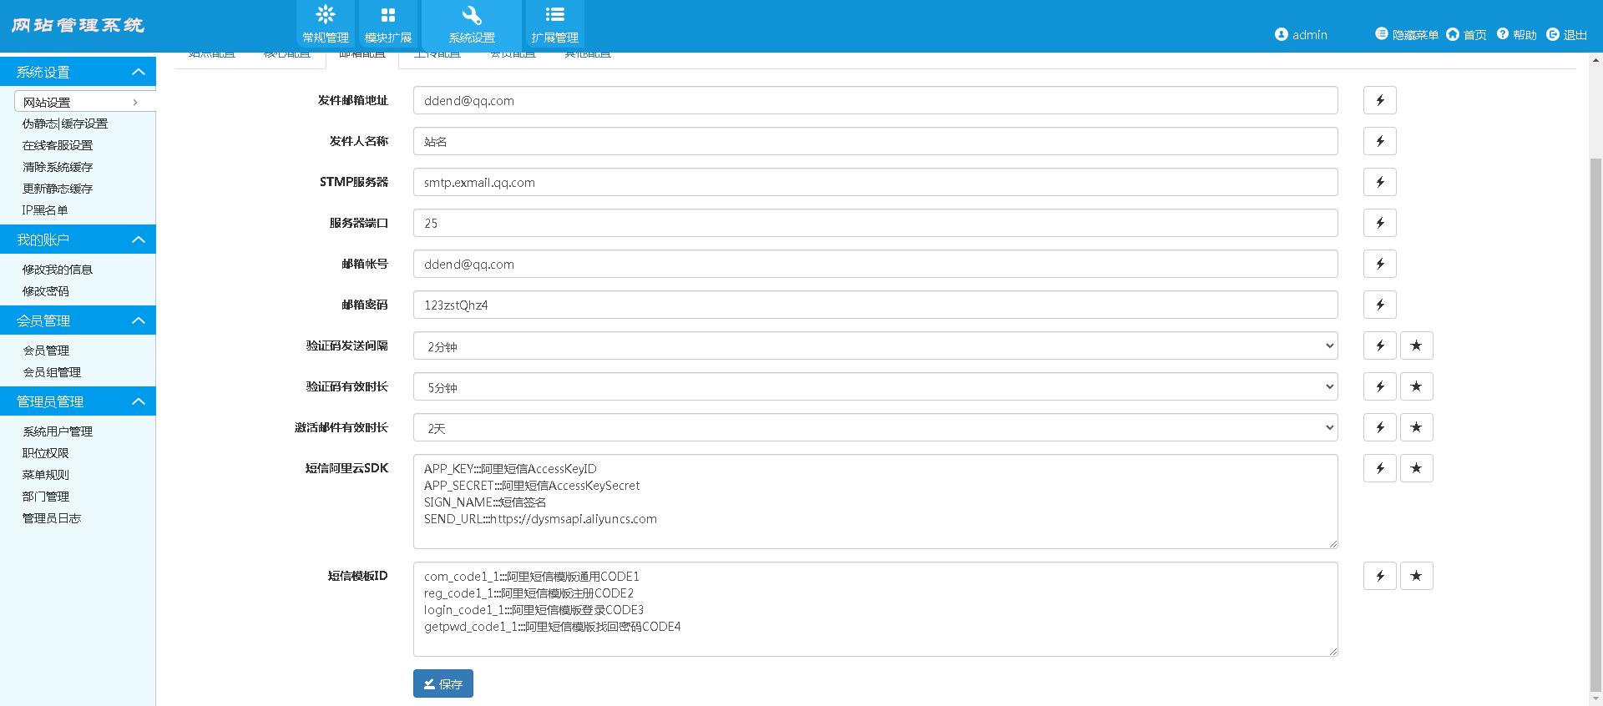Click the STMP服务器 input field
The height and width of the screenshot is (706, 1603).
[875, 182]
